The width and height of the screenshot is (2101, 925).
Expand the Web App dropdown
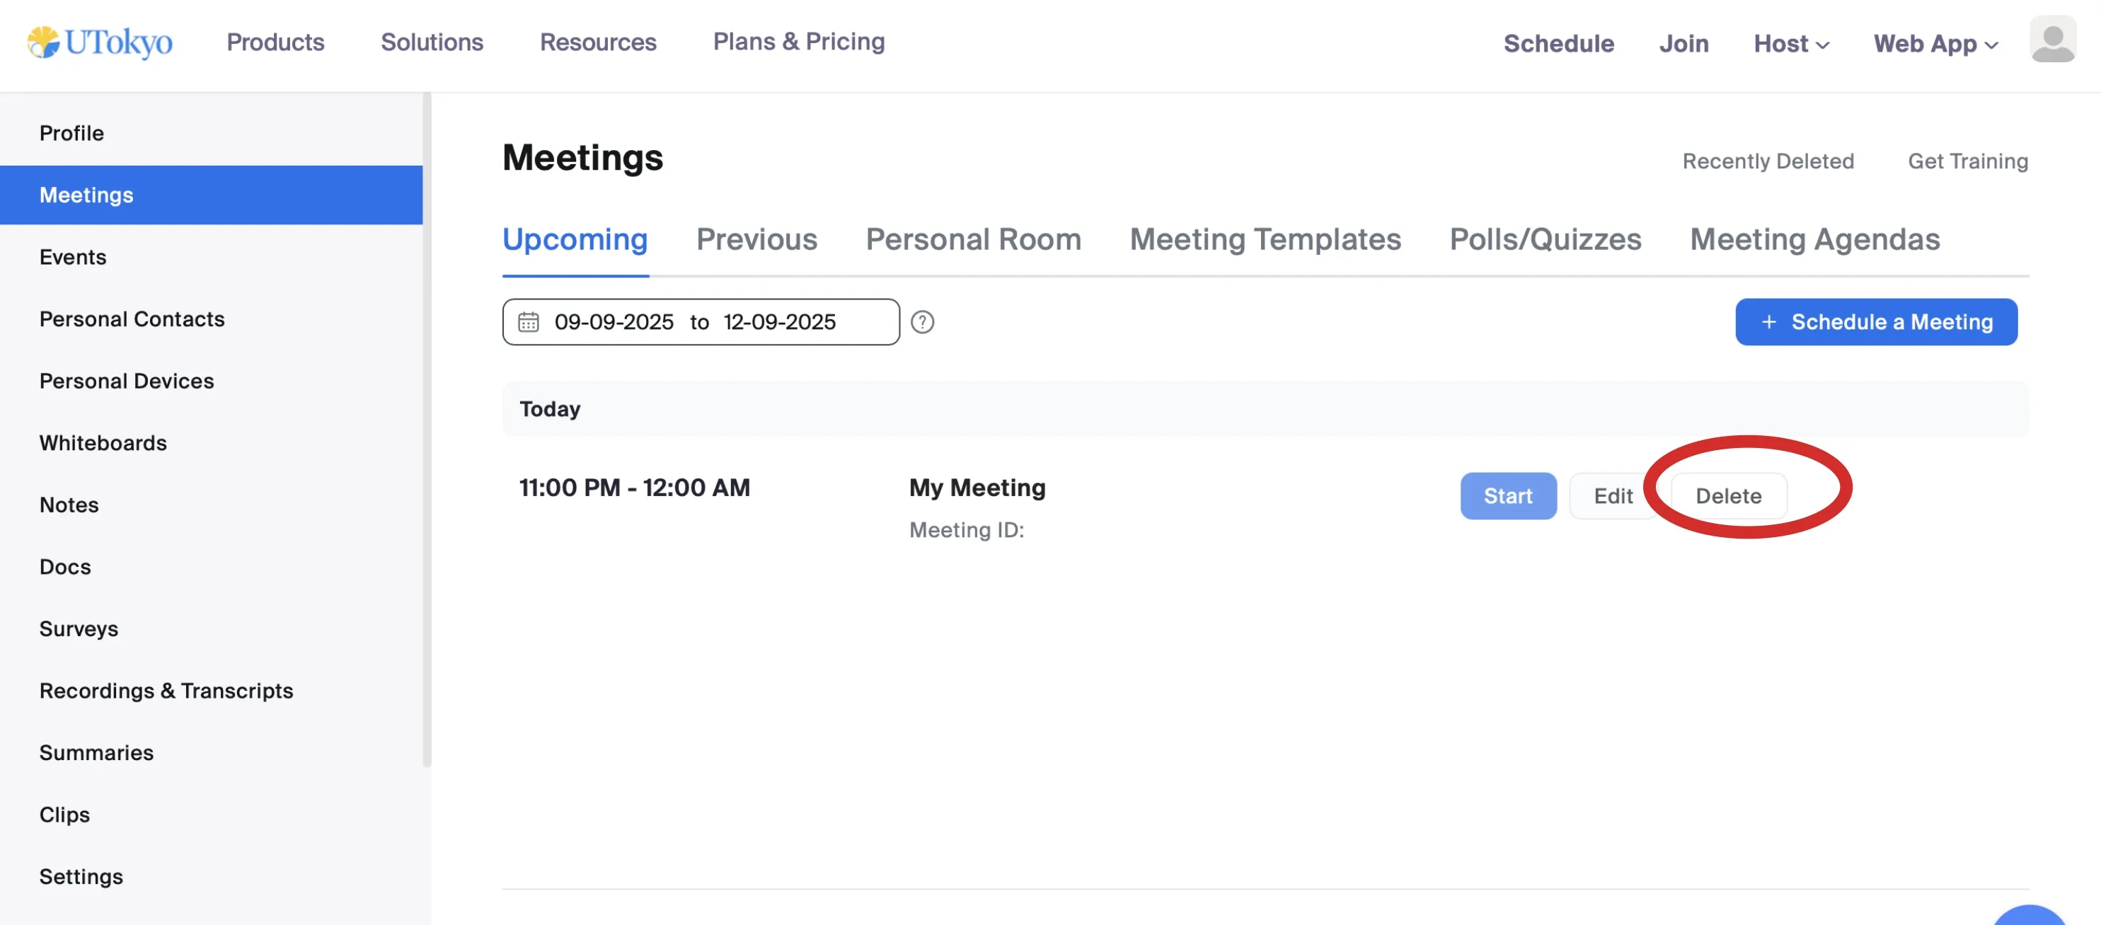click(x=1935, y=43)
